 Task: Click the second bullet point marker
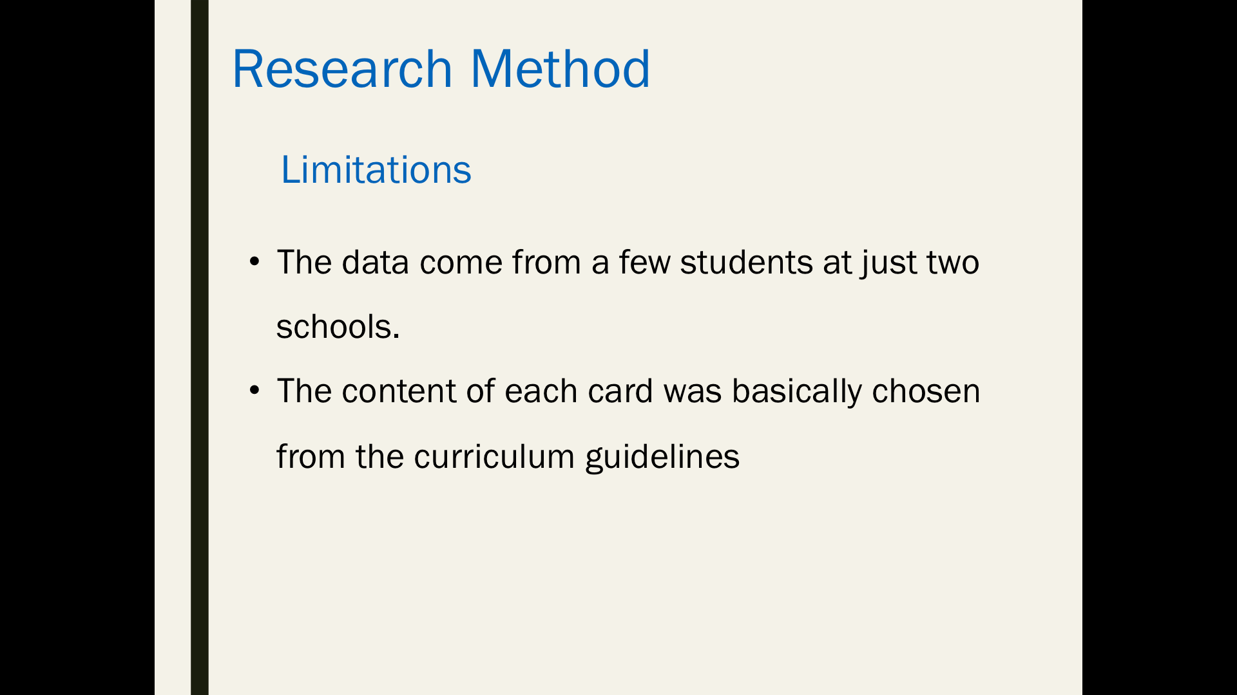click(x=254, y=391)
